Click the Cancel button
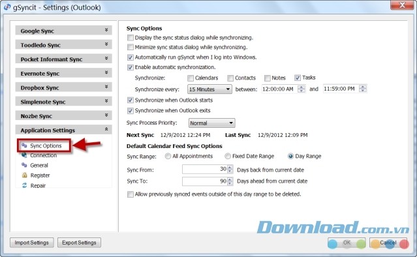The width and height of the screenshot is (417, 257). tap(388, 243)
